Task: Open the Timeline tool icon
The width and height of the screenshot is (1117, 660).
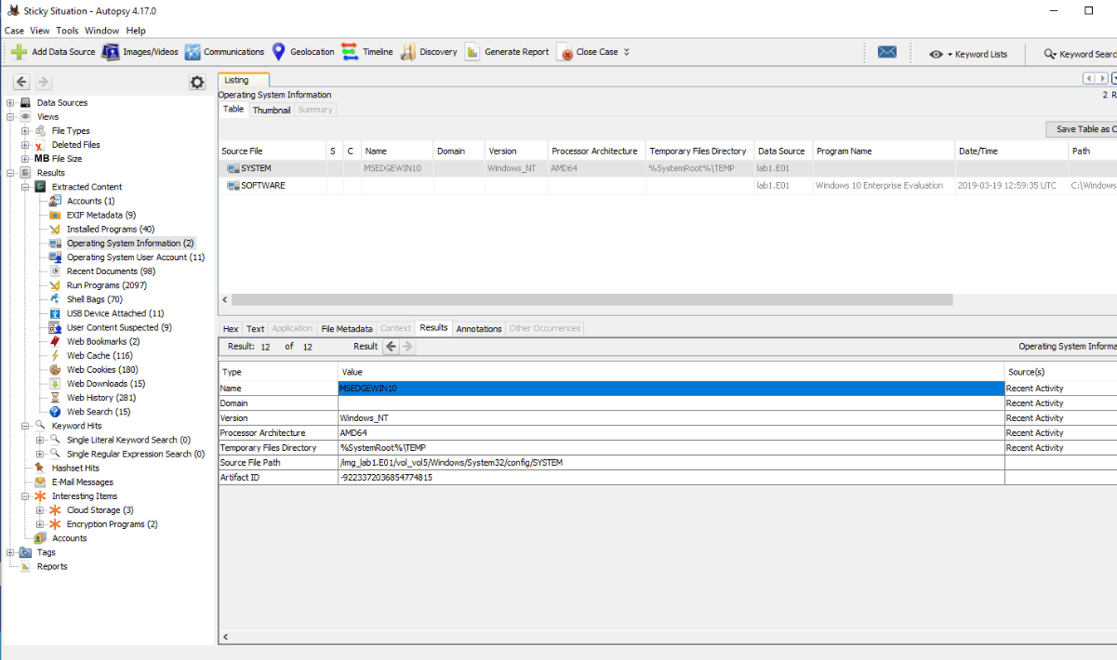Action: tap(350, 52)
